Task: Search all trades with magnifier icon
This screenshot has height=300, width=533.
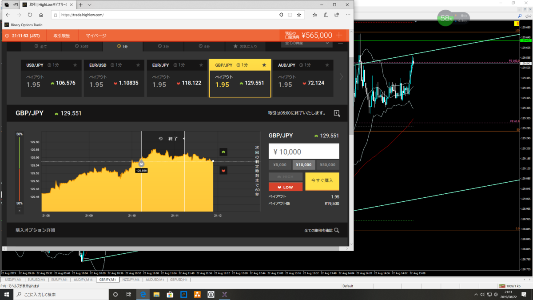Action: click(337, 230)
